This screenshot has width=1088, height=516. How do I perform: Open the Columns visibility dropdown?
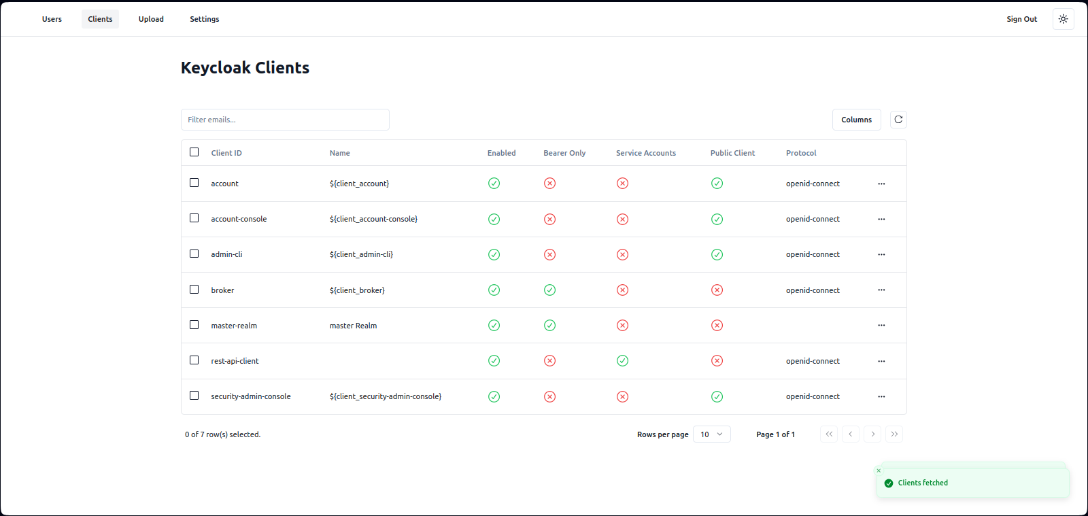(x=857, y=120)
